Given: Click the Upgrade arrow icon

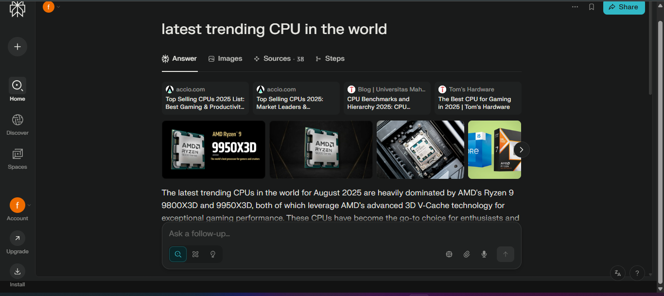Looking at the screenshot, I should pos(17,238).
